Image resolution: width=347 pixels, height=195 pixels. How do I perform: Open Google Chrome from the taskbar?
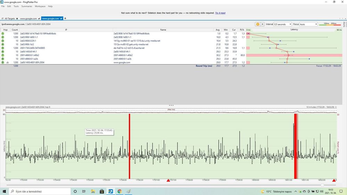point(119,191)
